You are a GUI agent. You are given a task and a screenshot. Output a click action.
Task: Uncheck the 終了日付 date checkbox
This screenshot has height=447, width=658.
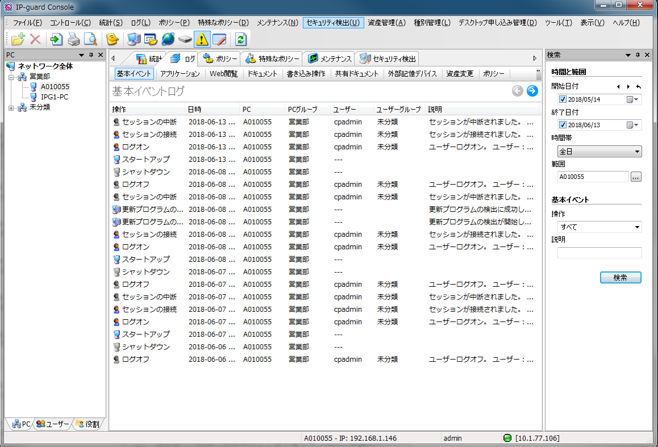pos(563,125)
